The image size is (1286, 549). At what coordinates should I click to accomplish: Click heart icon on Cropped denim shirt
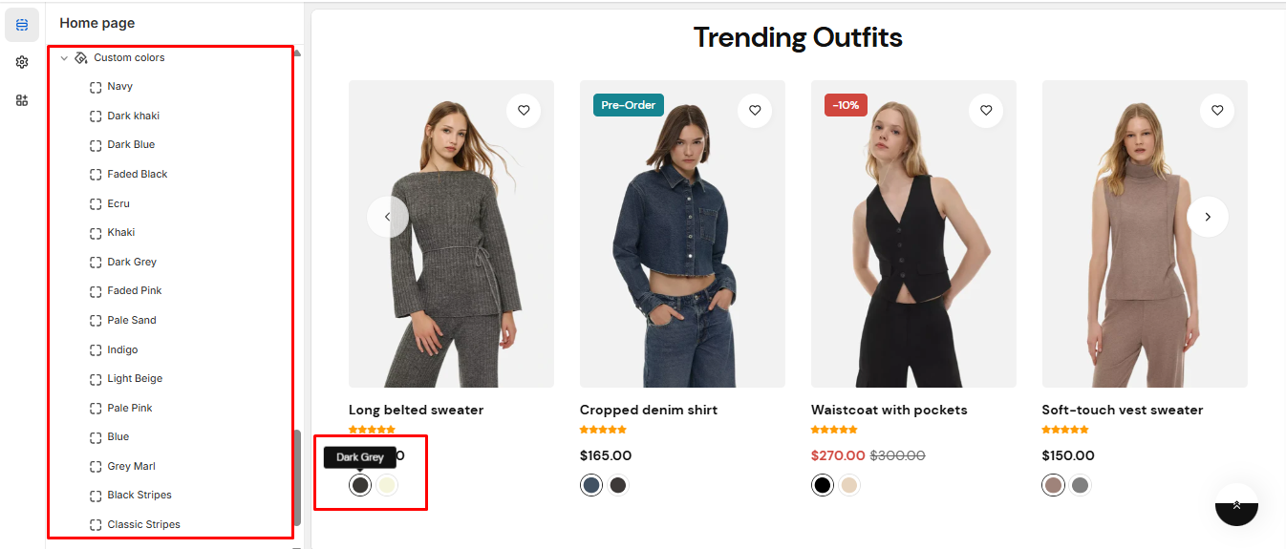click(755, 111)
